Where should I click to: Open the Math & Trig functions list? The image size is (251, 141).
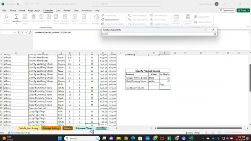[x=75, y=19]
